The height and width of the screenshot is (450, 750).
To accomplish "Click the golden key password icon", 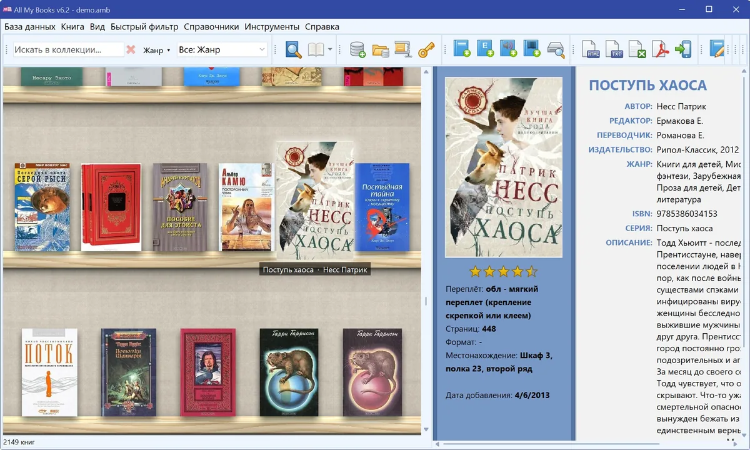I will (x=426, y=49).
